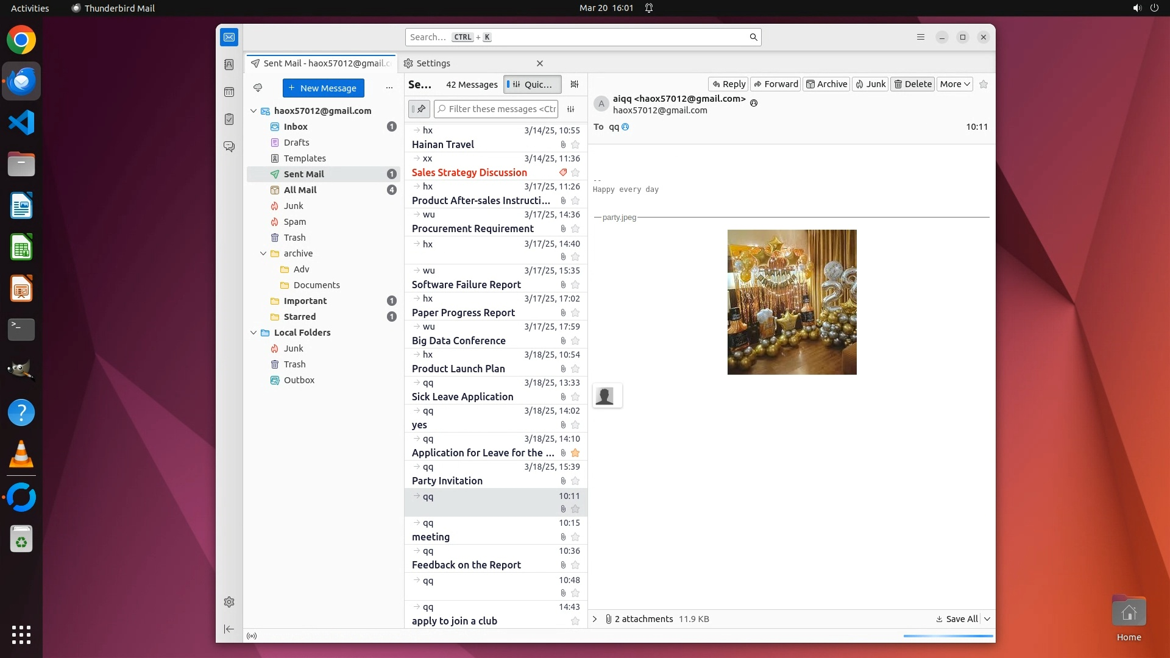
Task: Click the party.jpeg image thumbnail
Action: [x=792, y=302]
